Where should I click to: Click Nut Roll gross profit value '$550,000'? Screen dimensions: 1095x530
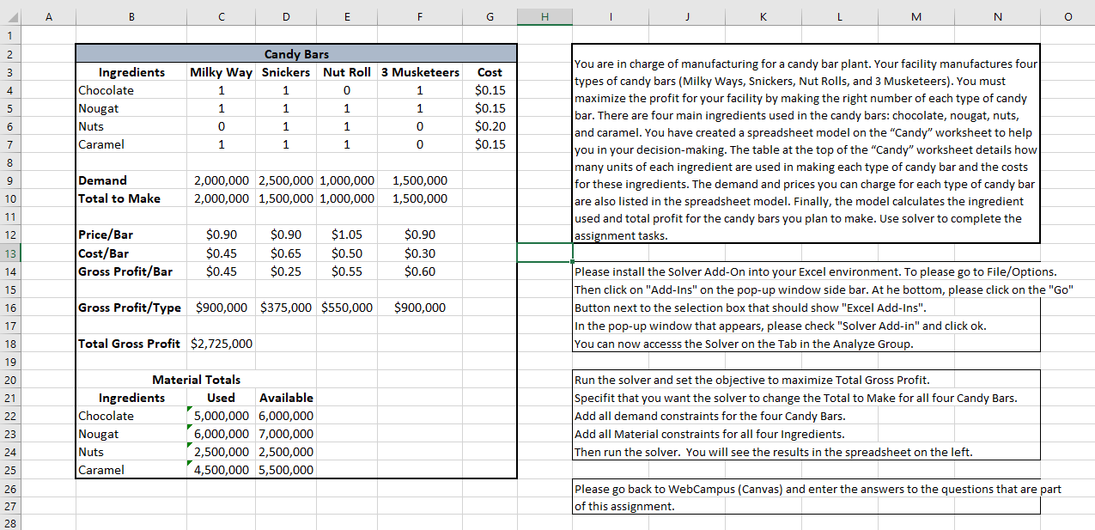point(347,308)
